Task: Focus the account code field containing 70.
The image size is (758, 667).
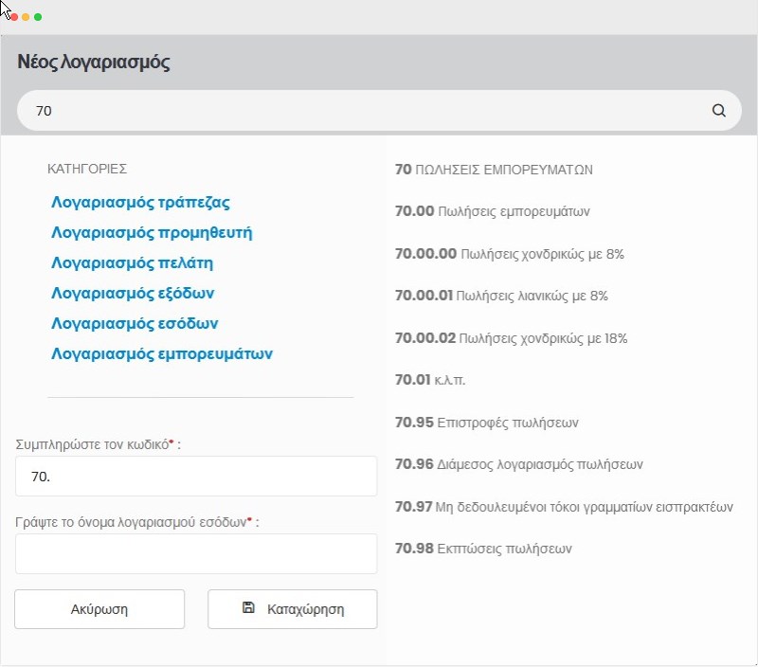Action: pos(196,476)
